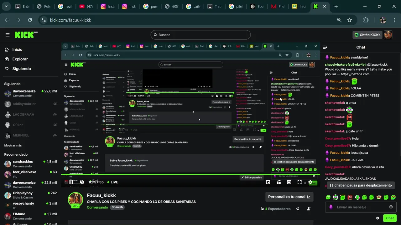The image size is (401, 225).
Task: Open recommended channel feer_villalvaxo
Action: point(30,174)
